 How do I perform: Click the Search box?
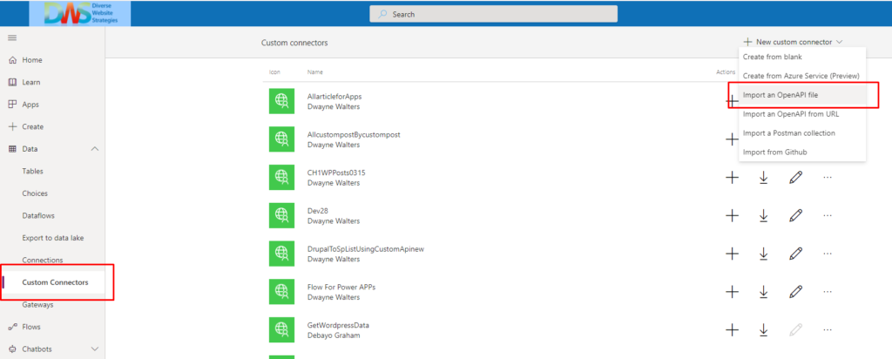493,14
